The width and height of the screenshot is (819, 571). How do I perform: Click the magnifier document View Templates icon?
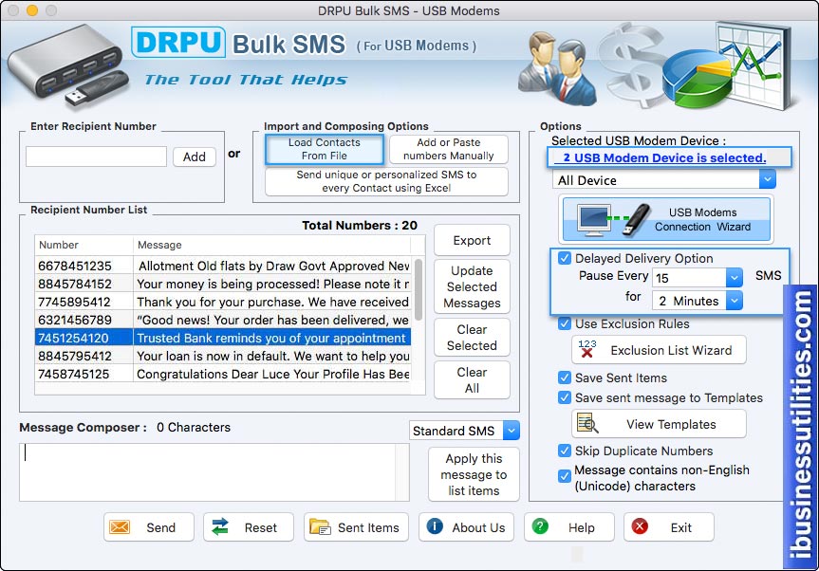point(587,423)
